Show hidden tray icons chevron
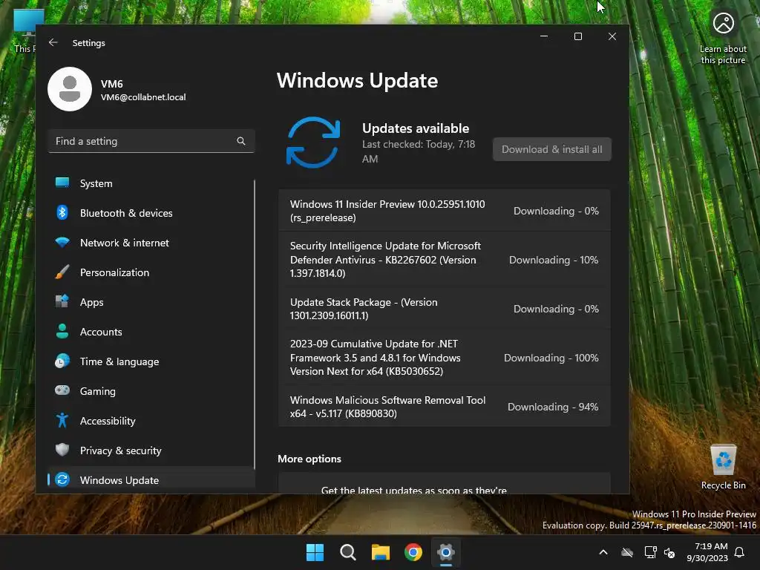Image resolution: width=760 pixels, height=570 pixels. click(603, 552)
